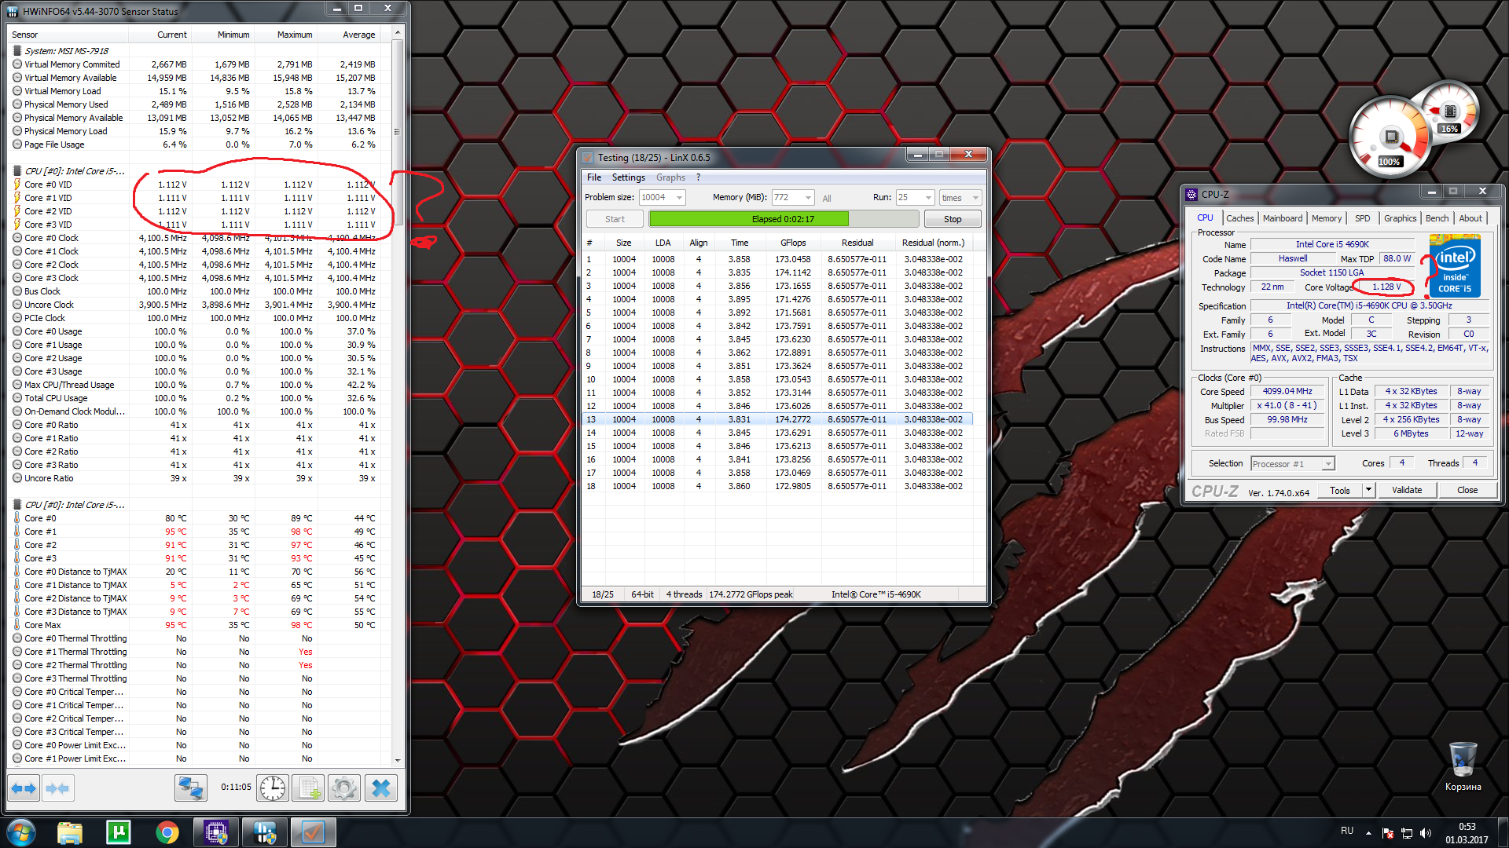Switch to the CPU-Z Memory tab
This screenshot has height=848, width=1509.
coord(1326,218)
